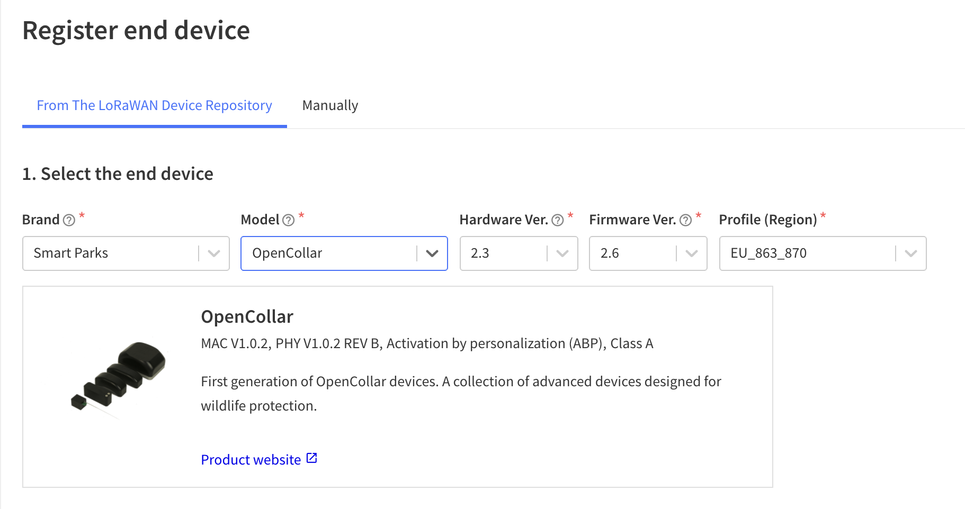The image size is (965, 509).
Task: Switch to the Manually tab
Action: tap(330, 105)
